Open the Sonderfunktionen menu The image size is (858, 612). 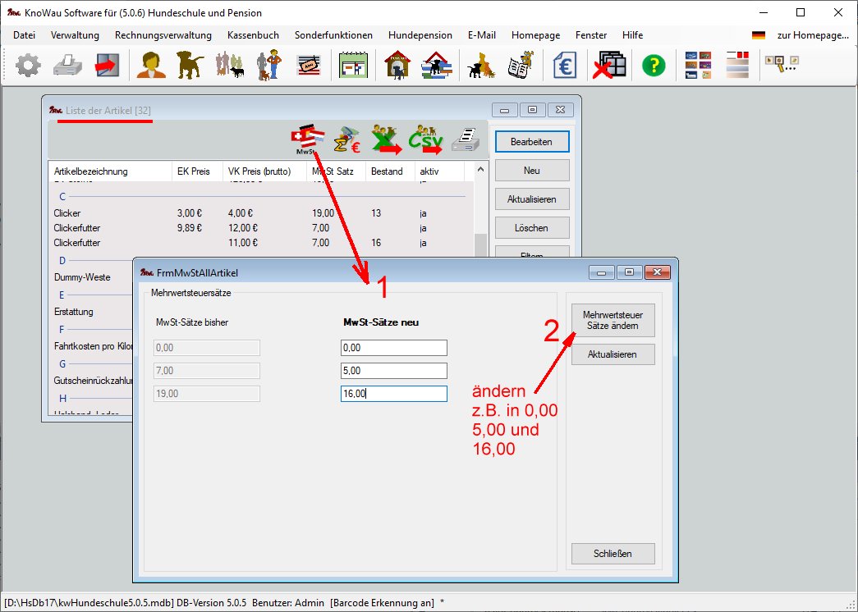(333, 35)
